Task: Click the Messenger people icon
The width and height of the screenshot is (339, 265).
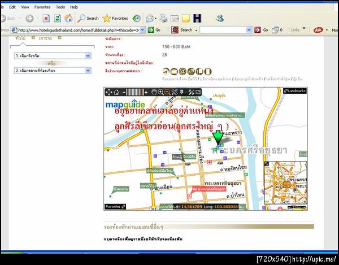Action: click(220, 19)
